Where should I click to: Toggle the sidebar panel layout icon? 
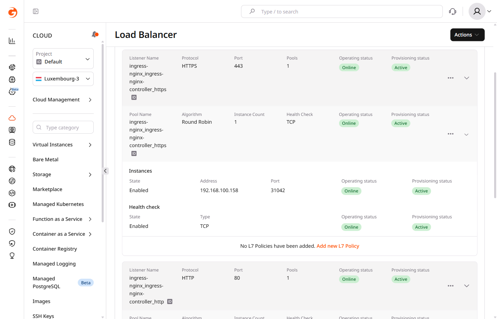click(35, 11)
